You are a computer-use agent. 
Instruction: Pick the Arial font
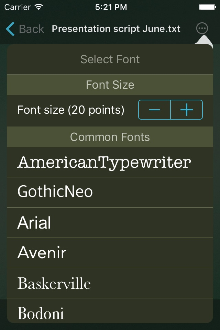[110, 223]
